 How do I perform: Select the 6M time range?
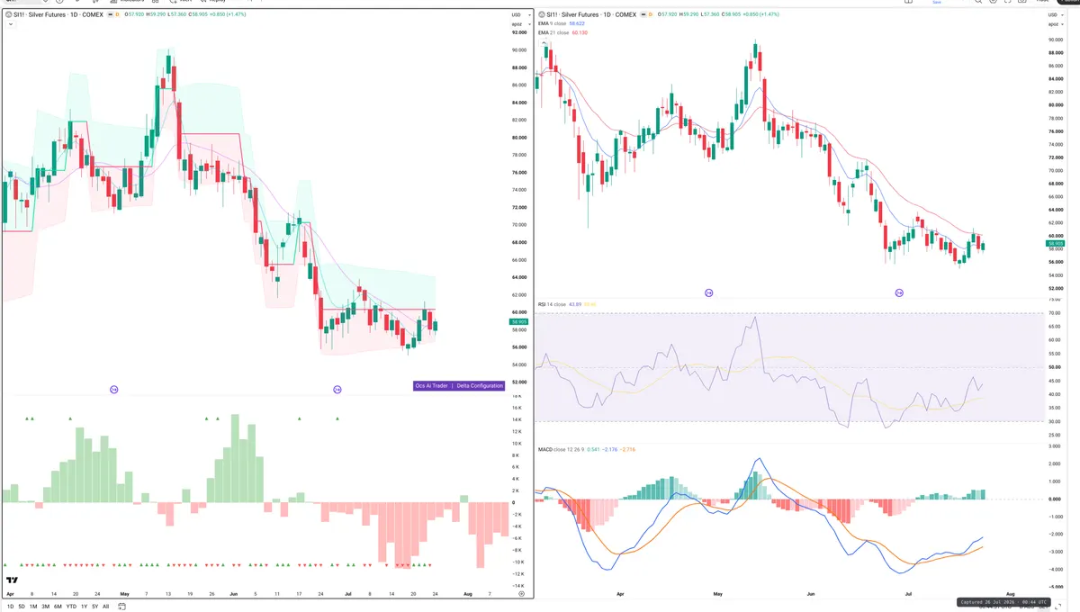[x=58, y=606]
